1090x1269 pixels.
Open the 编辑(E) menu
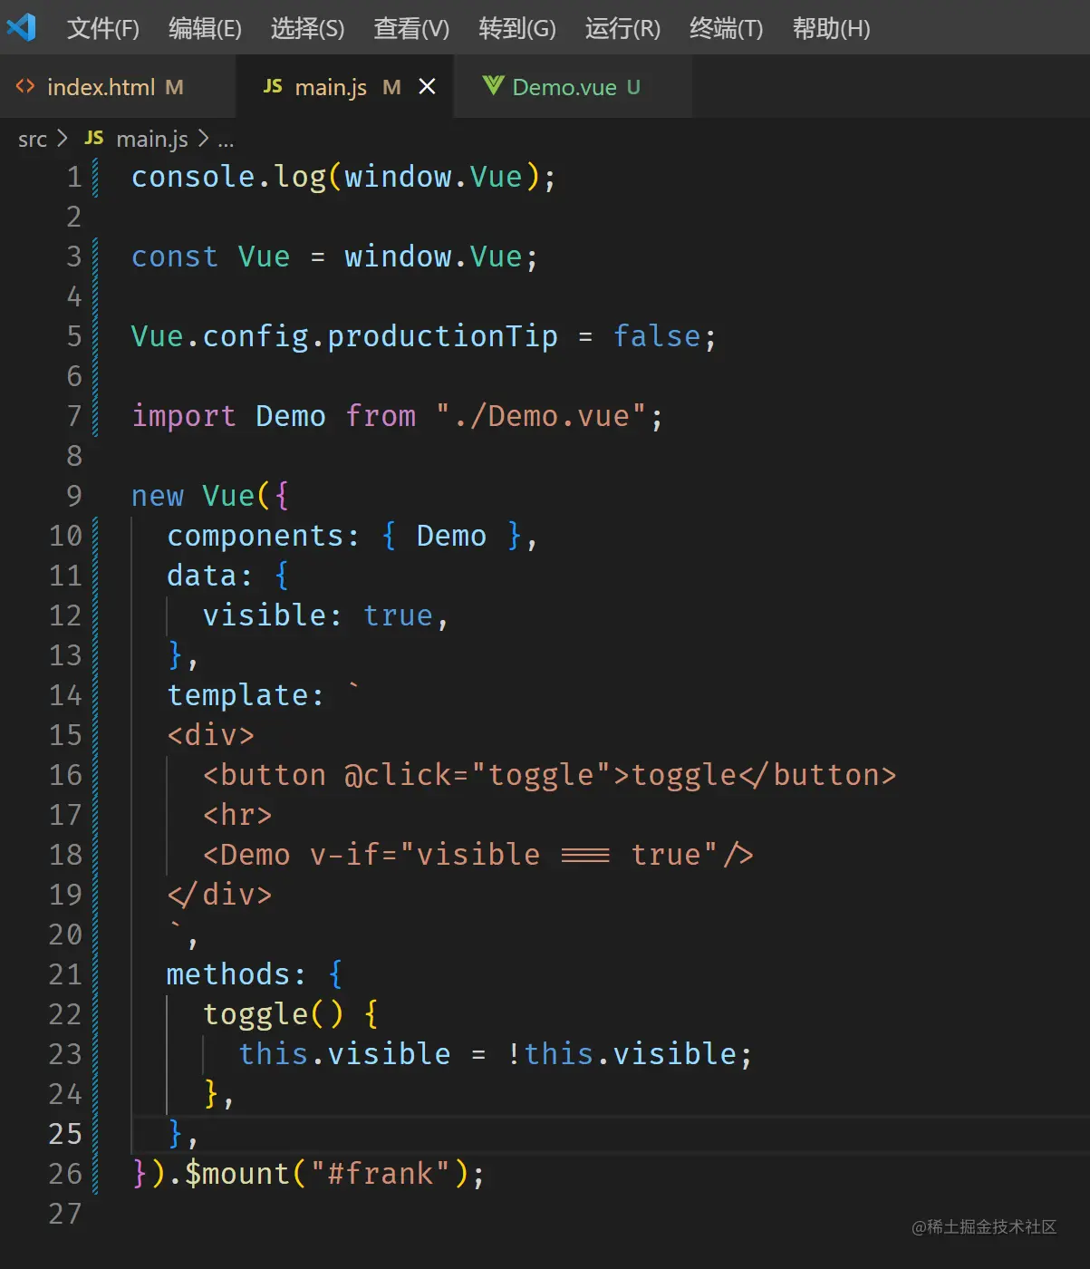[205, 29]
